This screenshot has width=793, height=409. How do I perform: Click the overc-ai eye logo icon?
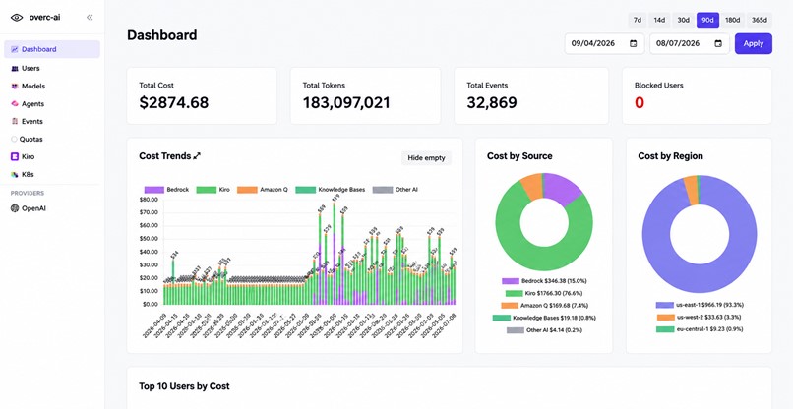point(17,17)
